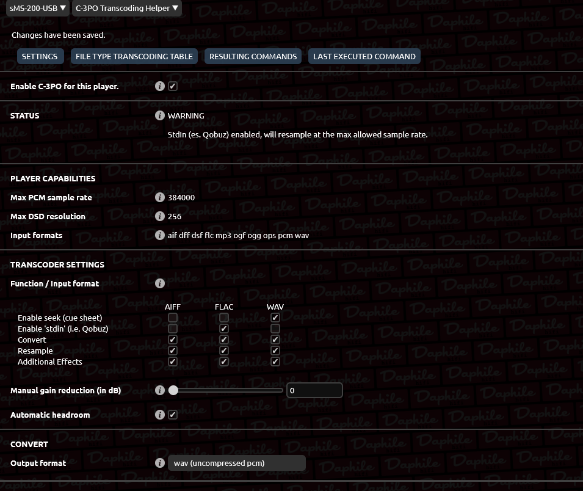Viewport: 583px width, 491px height.
Task: Open info icon for Manual gain reduction
Action: click(x=160, y=391)
